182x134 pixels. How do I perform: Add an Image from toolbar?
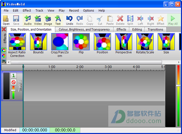pyautogui.click(x=48, y=20)
